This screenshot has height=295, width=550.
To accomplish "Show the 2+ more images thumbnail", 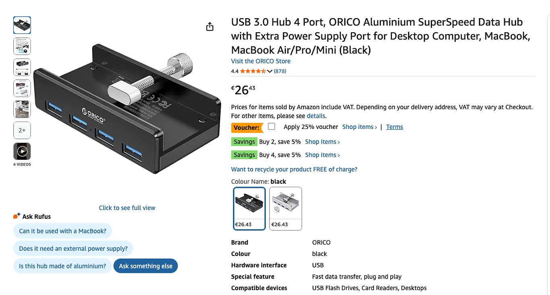I will 22,130.
